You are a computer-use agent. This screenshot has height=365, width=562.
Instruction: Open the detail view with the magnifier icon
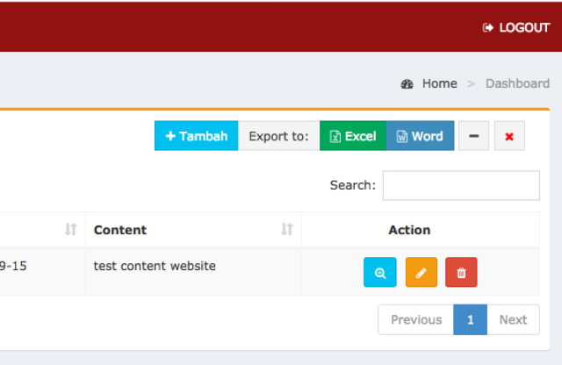tap(380, 272)
